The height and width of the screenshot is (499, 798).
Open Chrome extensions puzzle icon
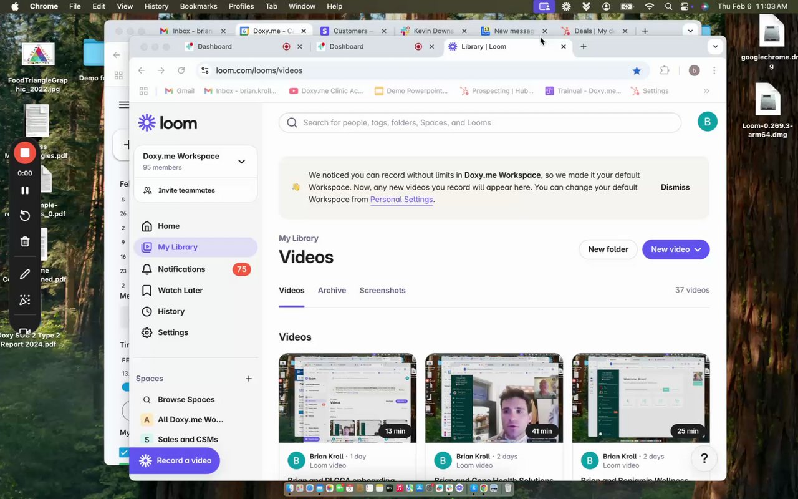click(x=665, y=70)
